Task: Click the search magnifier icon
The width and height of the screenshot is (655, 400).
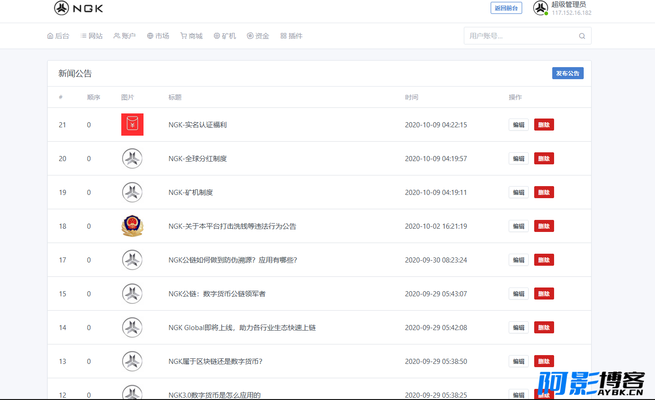Action: click(x=582, y=36)
